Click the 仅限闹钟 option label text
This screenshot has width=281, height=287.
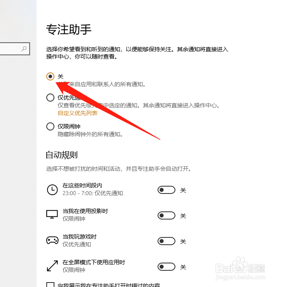(x=69, y=126)
